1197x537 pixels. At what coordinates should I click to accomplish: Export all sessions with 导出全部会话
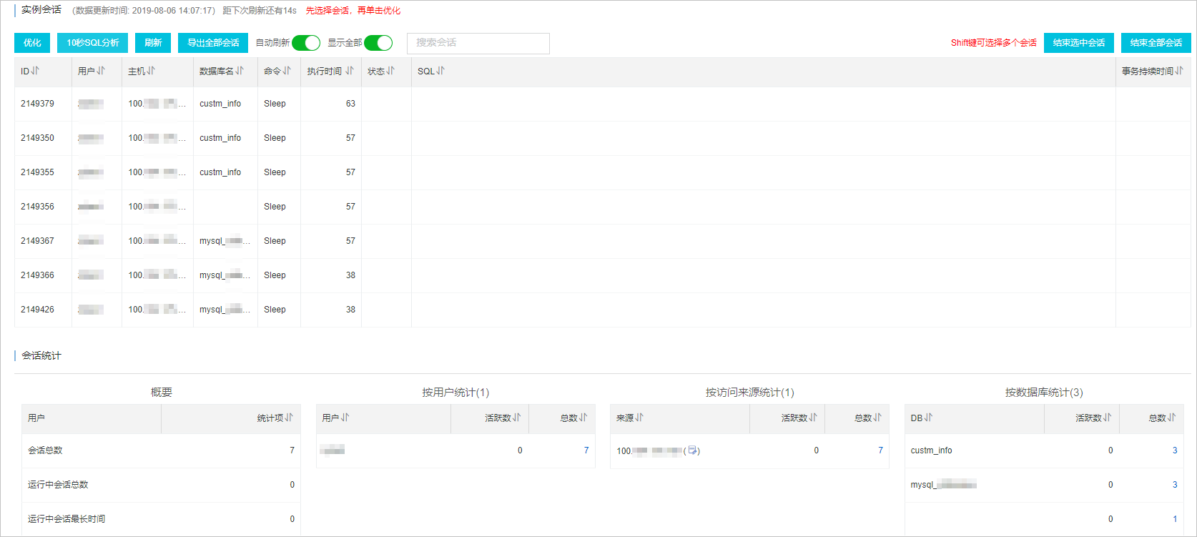point(213,43)
